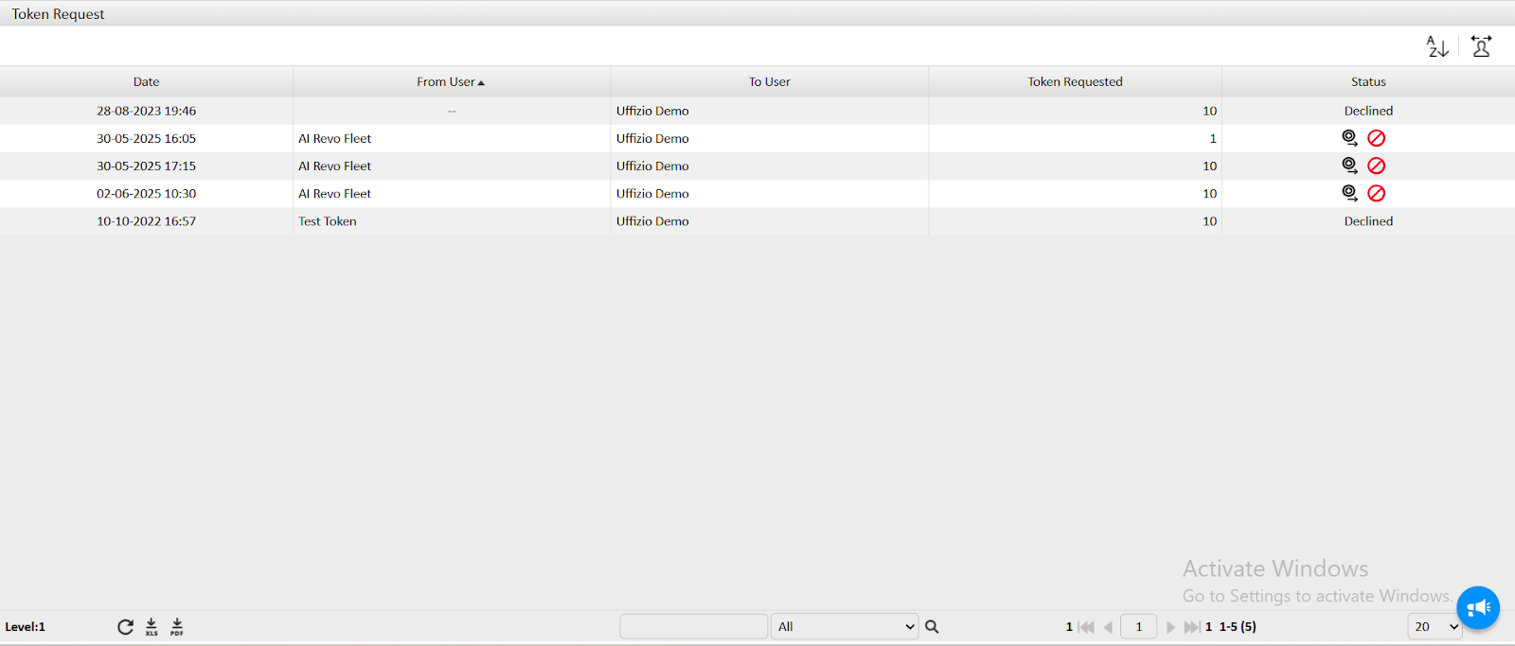Screen dimensions: 1515x646
Task: Approve the 02-06-2025 10:30 token request
Action: point(1349,193)
